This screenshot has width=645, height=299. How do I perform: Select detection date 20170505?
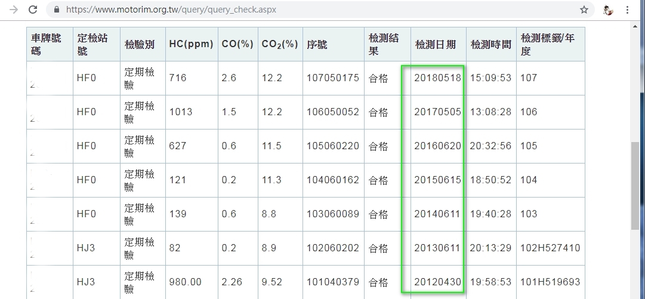point(437,112)
